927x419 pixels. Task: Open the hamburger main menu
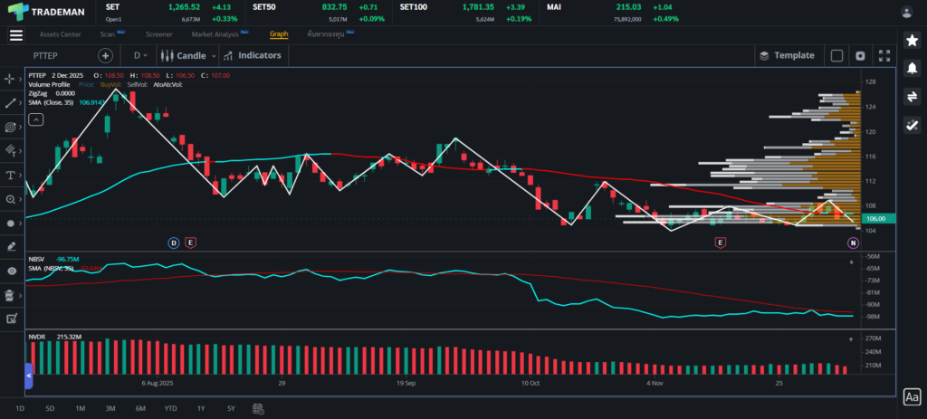tap(16, 34)
